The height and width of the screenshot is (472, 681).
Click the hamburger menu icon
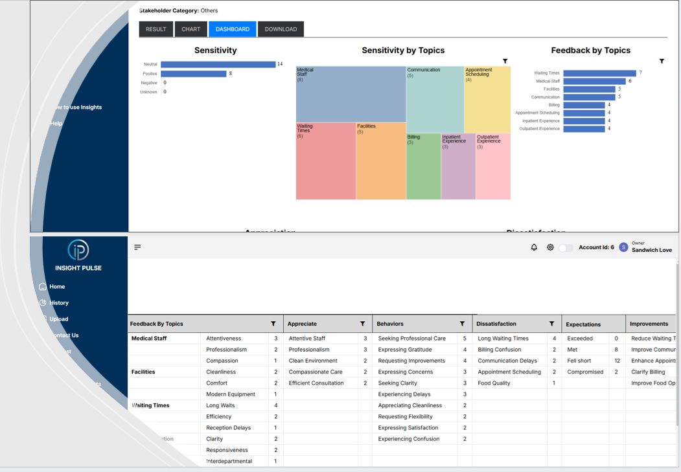click(x=137, y=247)
